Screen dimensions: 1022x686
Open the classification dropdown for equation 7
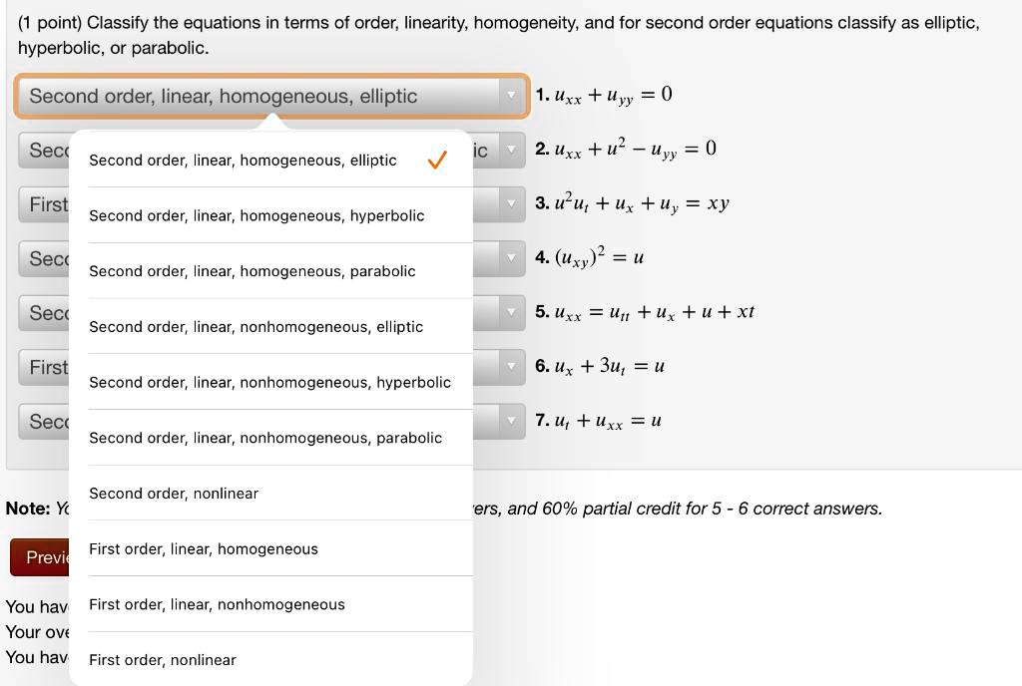click(x=511, y=421)
